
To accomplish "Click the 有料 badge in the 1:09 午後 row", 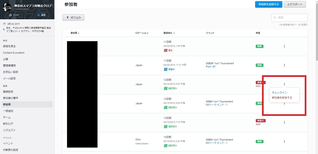I will 259,46.
